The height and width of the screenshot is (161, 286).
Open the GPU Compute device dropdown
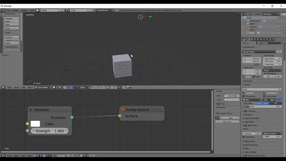click(269, 43)
